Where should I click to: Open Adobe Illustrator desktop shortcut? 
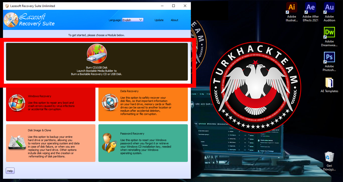(292, 12)
